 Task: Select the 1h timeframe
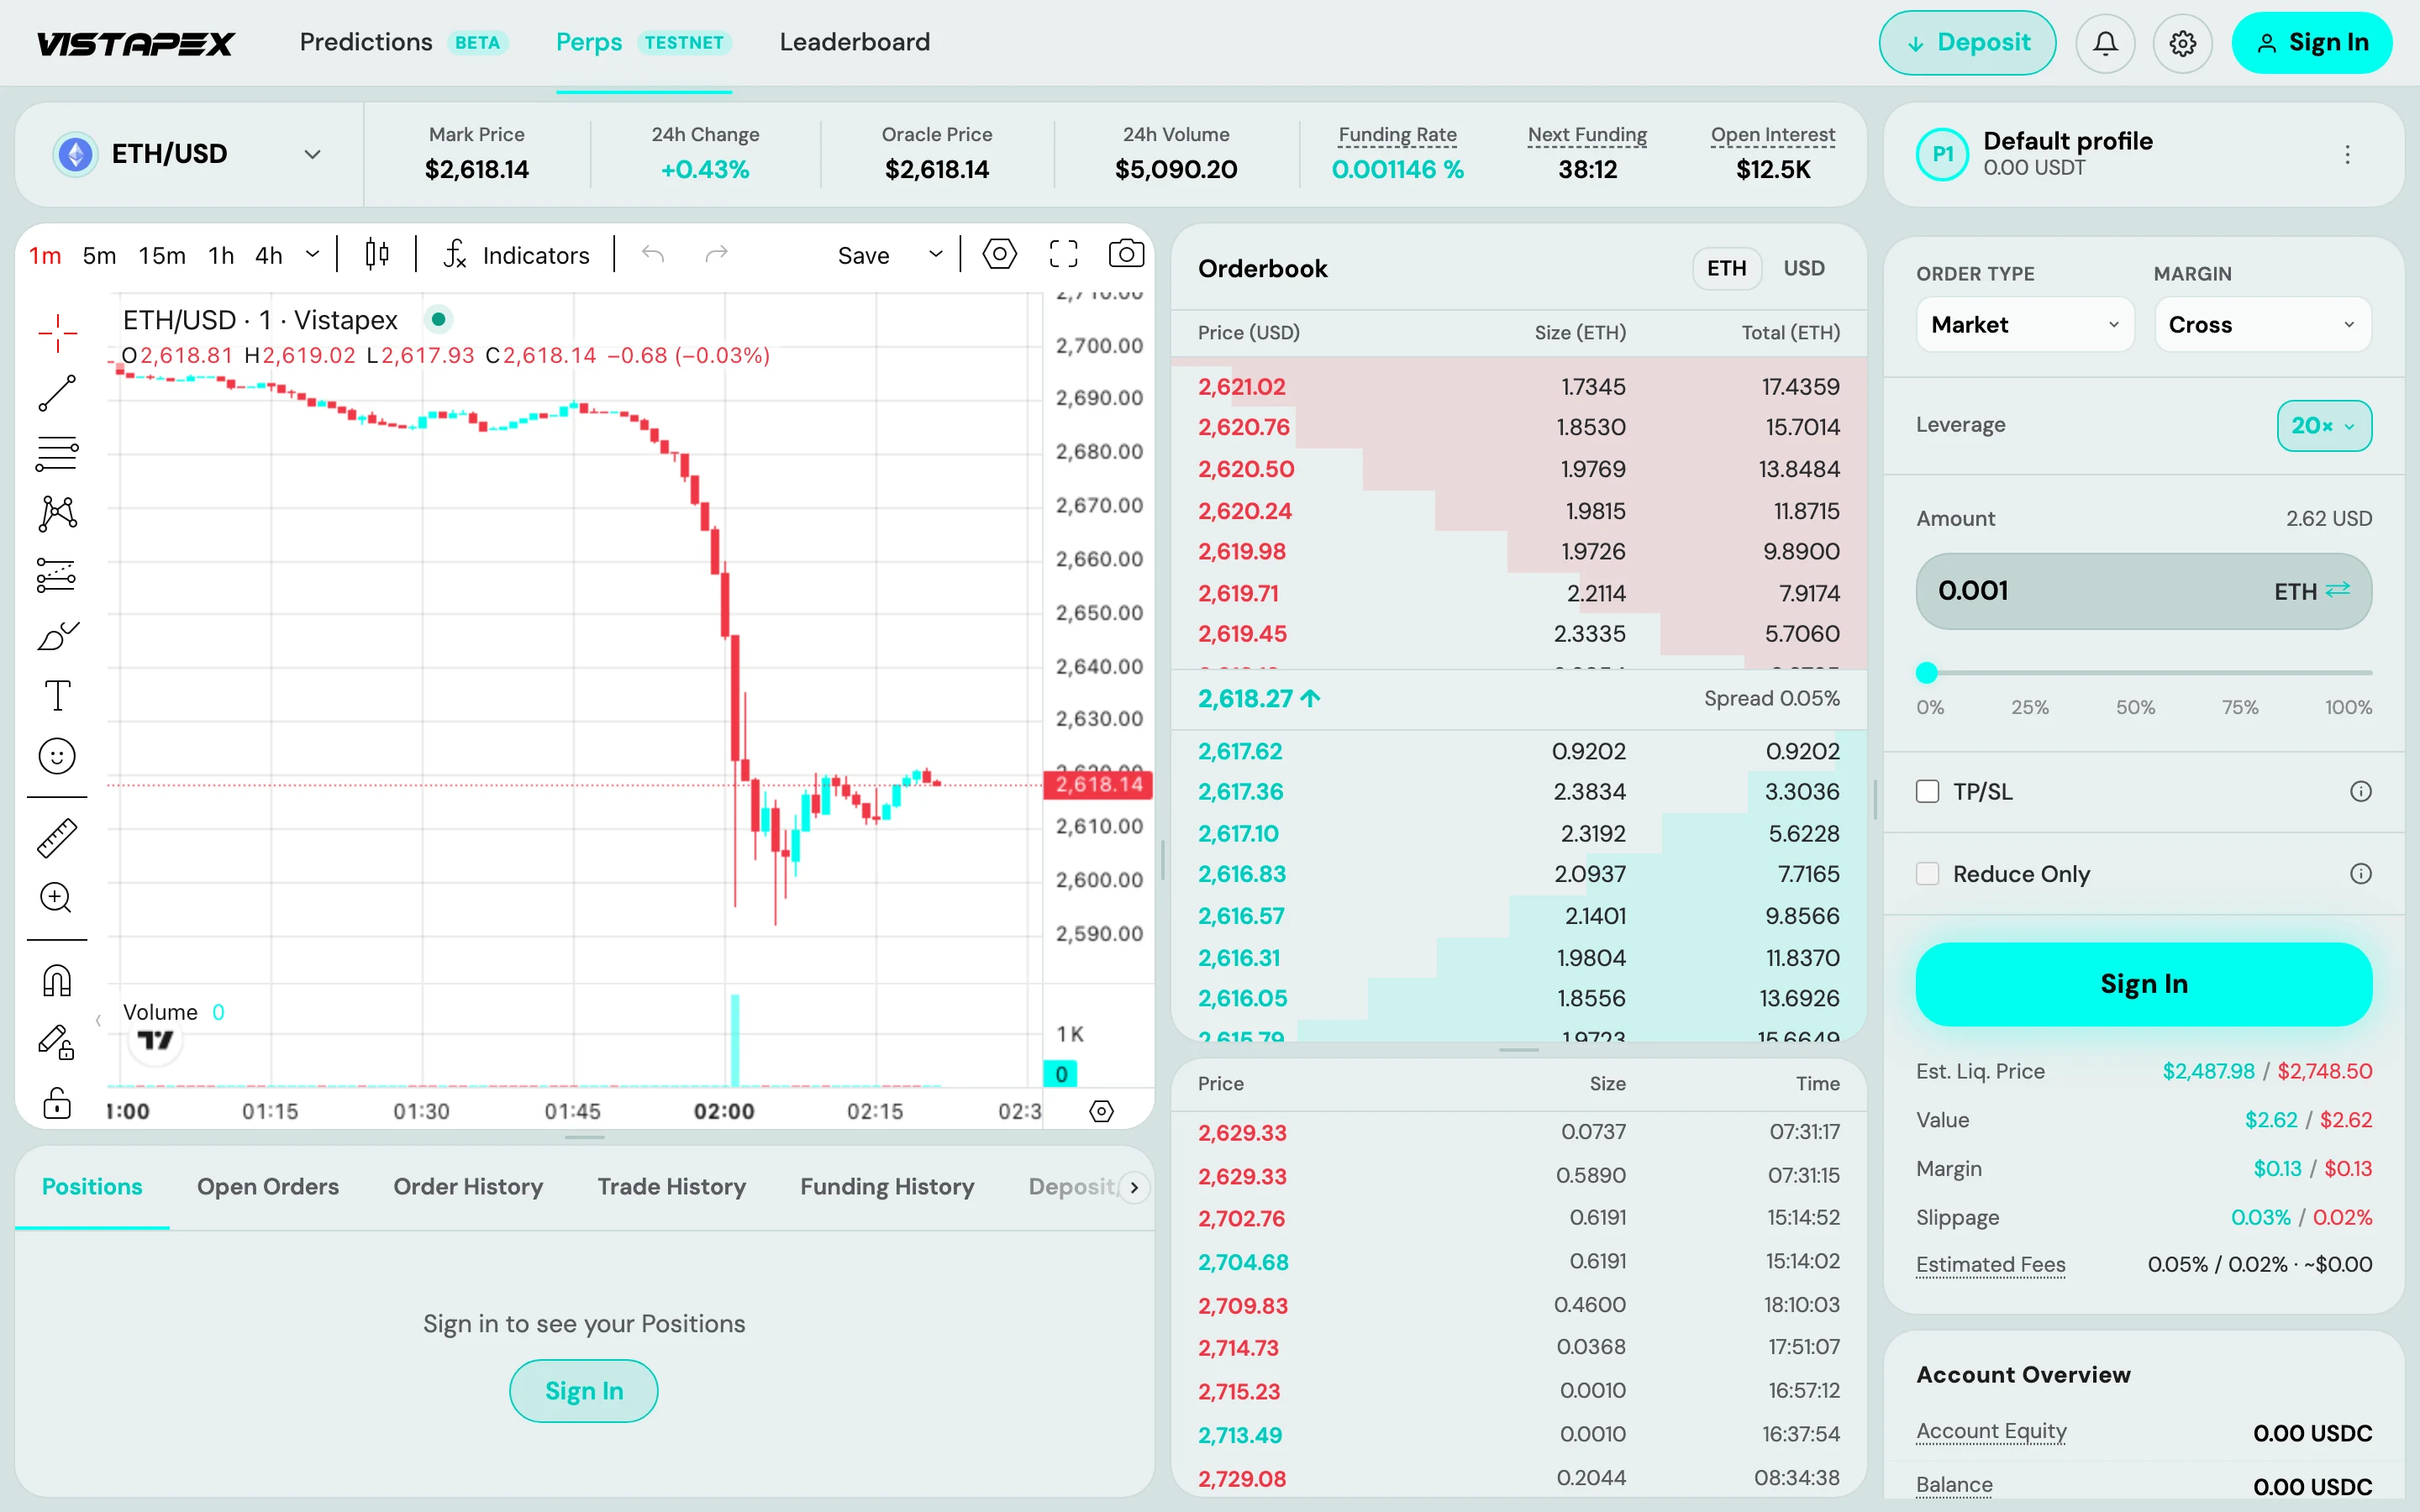[221, 256]
